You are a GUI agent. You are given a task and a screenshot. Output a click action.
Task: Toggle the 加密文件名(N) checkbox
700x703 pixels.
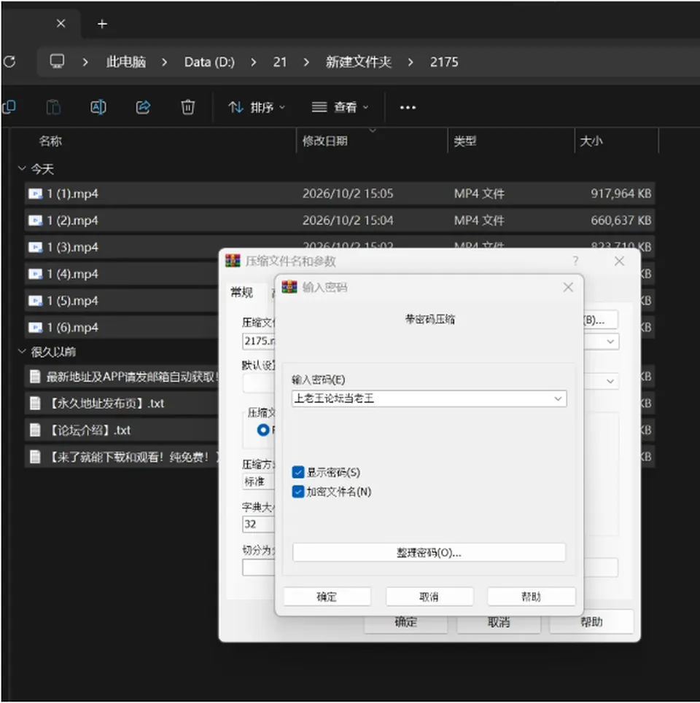pos(298,492)
